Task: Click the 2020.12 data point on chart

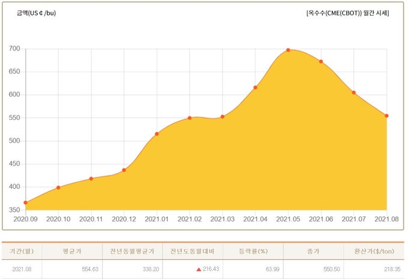Action: [124, 170]
